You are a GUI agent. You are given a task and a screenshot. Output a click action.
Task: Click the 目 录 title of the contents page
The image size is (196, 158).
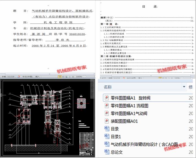point(150,6)
